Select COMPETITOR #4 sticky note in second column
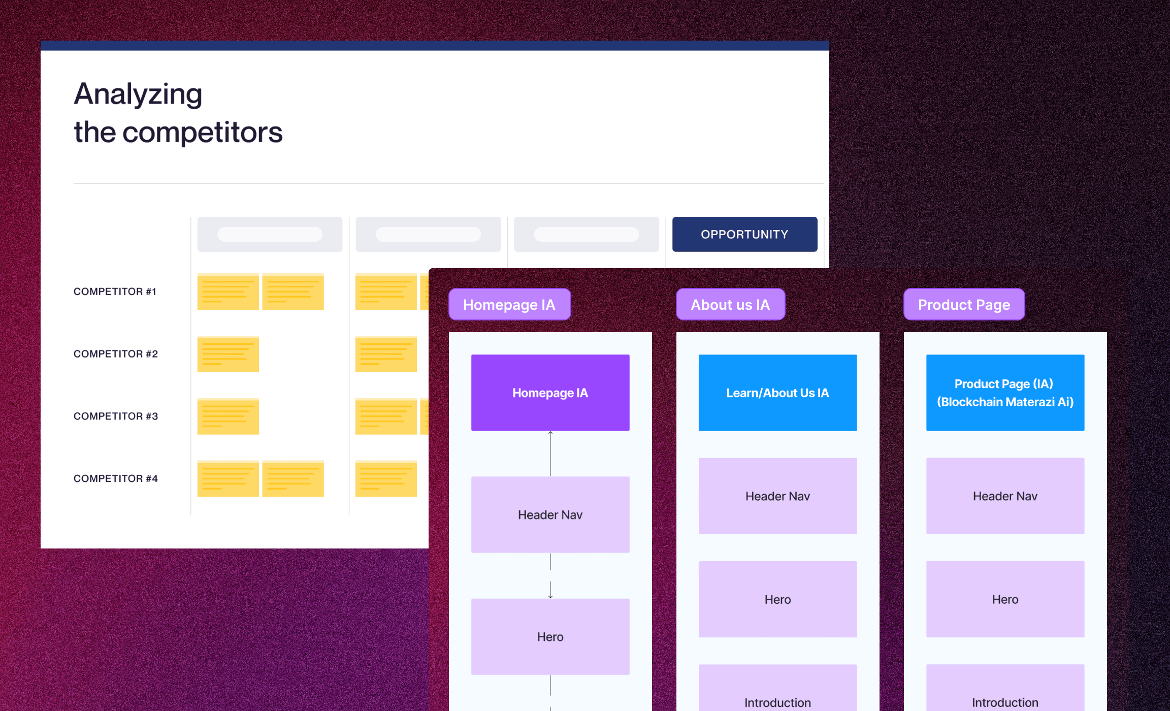The height and width of the screenshot is (711, 1170). 386,478
